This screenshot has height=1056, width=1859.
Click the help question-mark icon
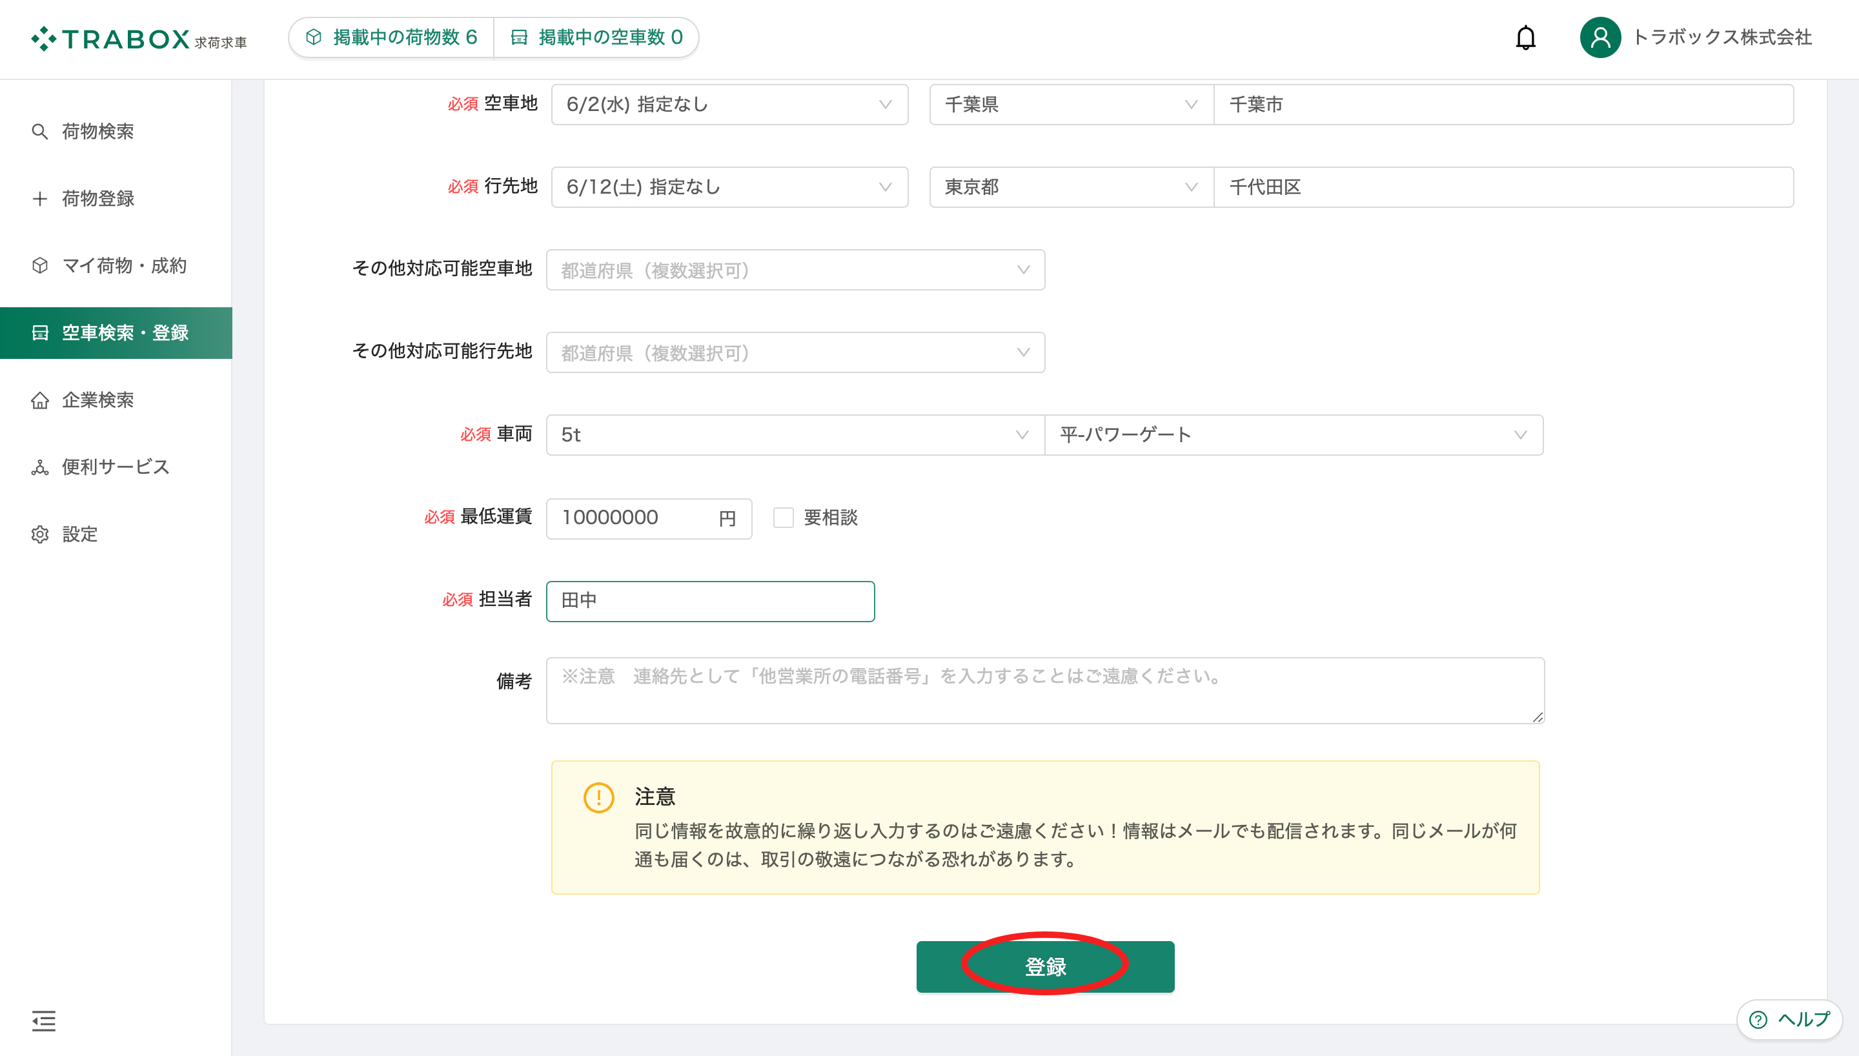click(x=1758, y=1020)
